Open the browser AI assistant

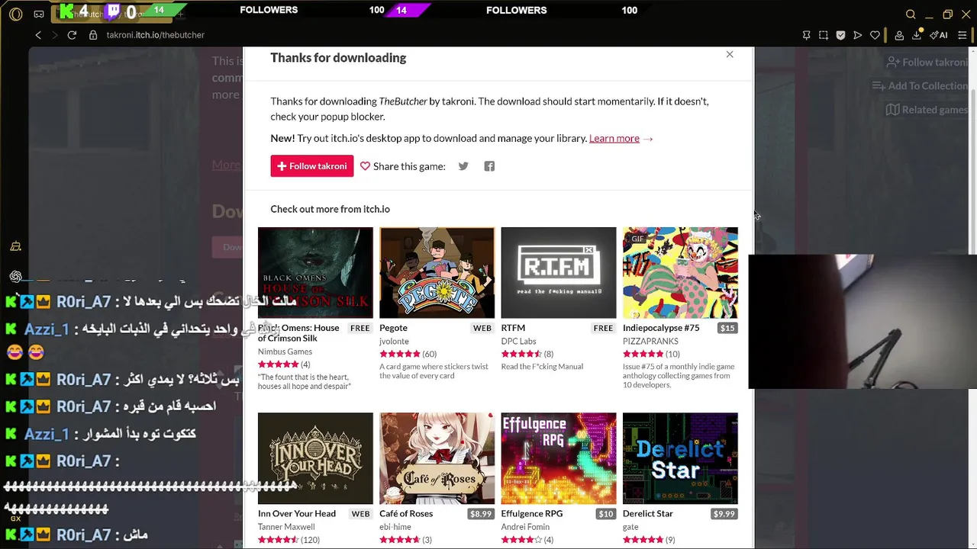939,35
